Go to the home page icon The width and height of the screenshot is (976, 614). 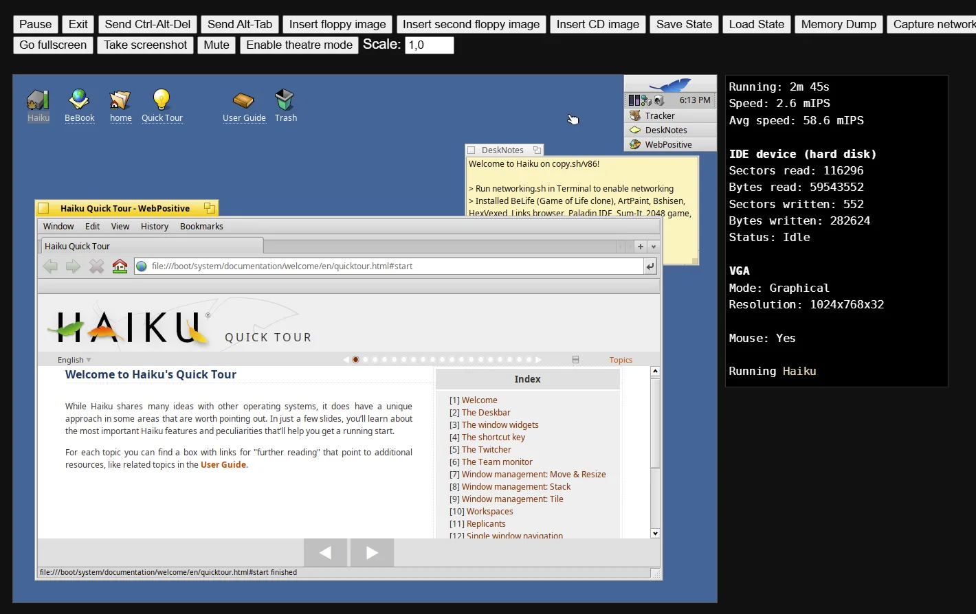pyautogui.click(x=120, y=266)
